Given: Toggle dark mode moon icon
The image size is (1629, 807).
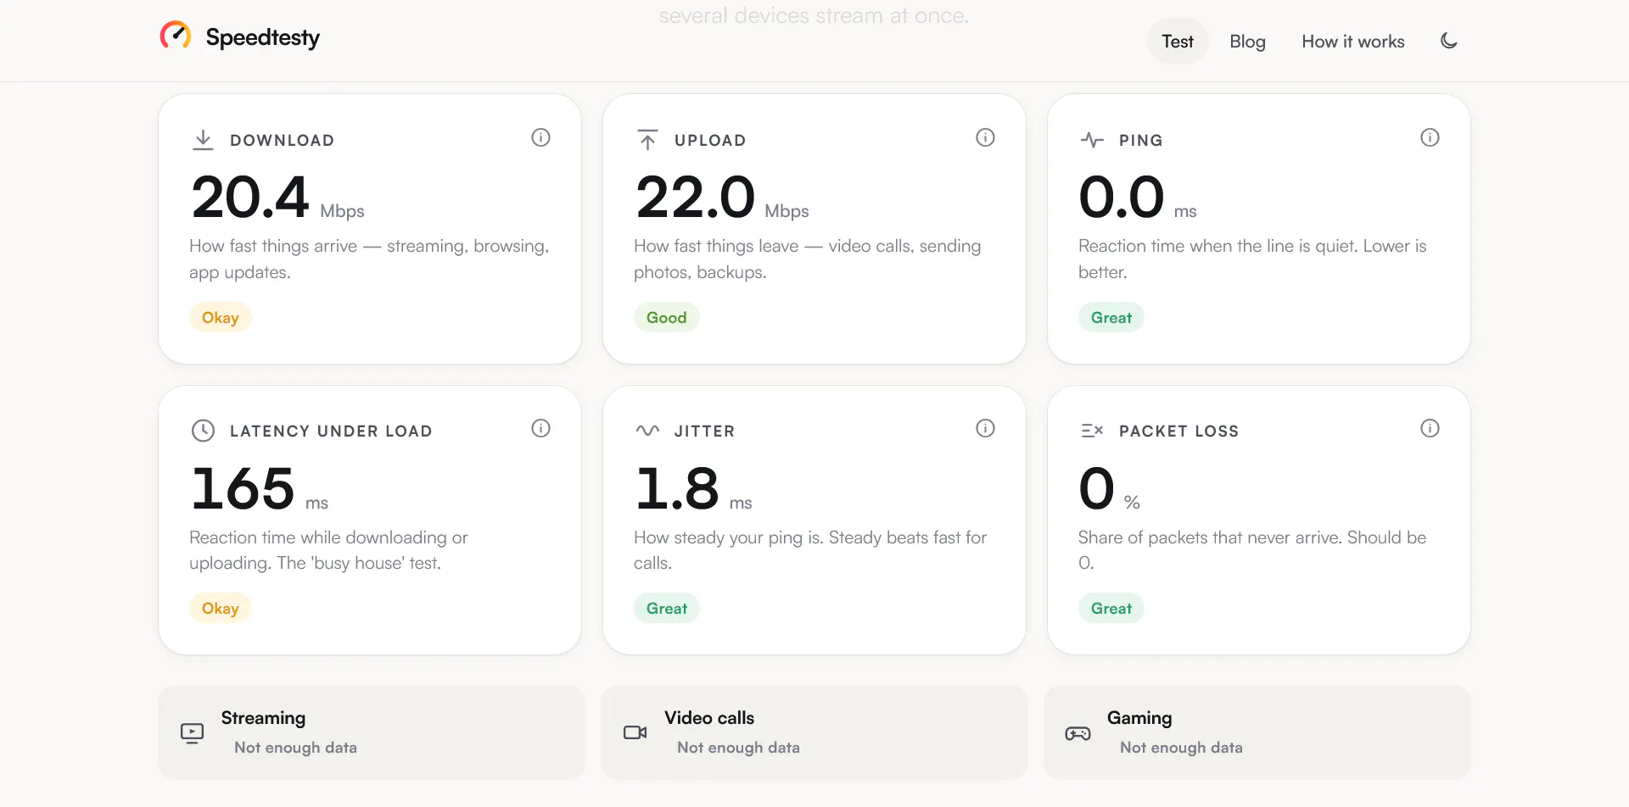Looking at the screenshot, I should click(1449, 41).
